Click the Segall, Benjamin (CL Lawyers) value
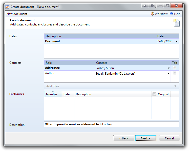 pyautogui.click(x=115, y=74)
